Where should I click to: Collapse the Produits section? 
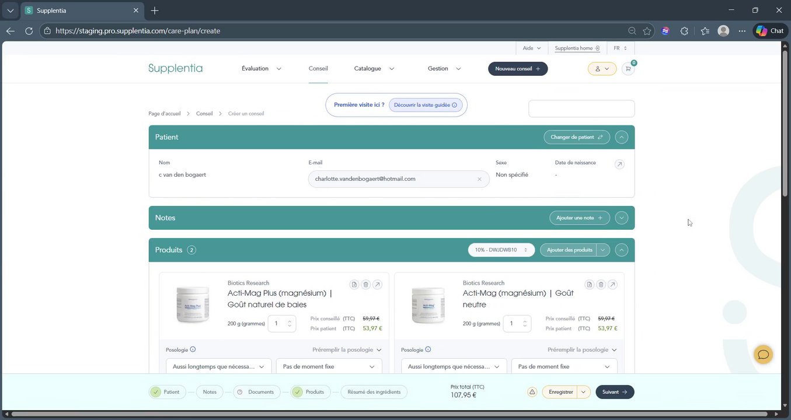(x=622, y=250)
